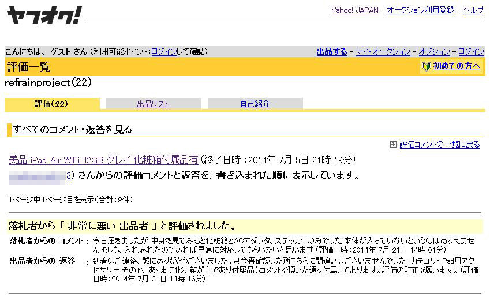Click the 落札者からの コメント label
This screenshot has height=301, width=490.
[x=46, y=240]
